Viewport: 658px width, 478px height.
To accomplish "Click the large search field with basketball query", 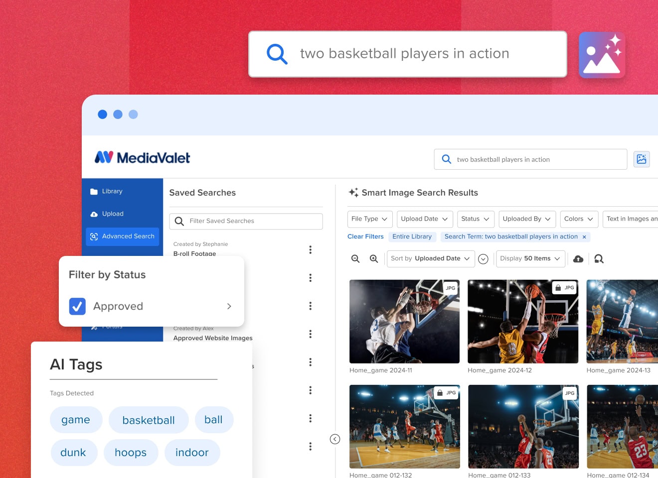I will 408,54.
